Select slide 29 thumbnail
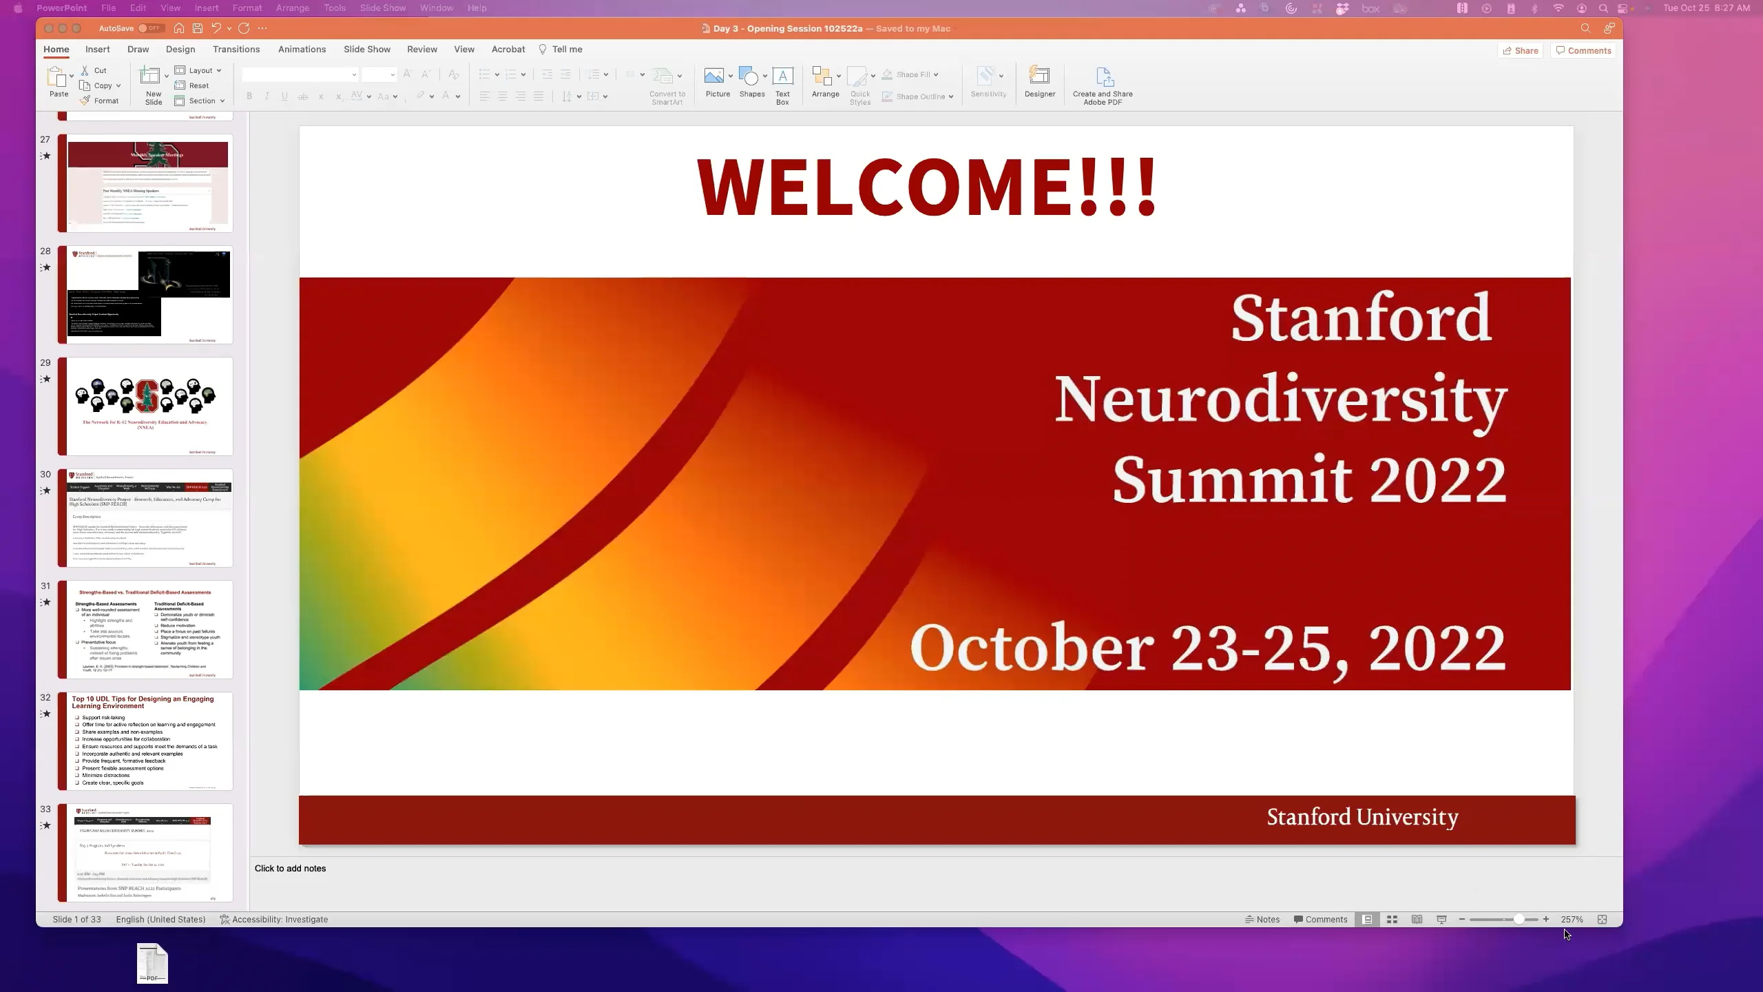The image size is (1763, 992). tap(145, 406)
